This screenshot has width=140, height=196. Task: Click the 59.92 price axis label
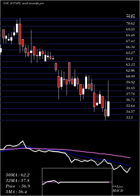[130, 82]
